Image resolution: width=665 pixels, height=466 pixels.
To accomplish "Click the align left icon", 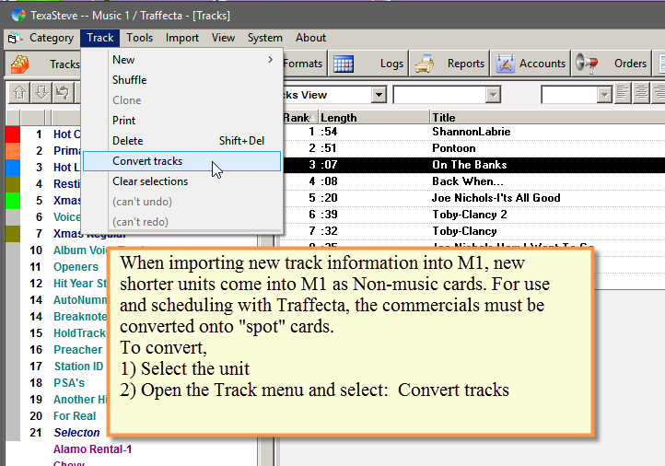I will coord(622,92).
